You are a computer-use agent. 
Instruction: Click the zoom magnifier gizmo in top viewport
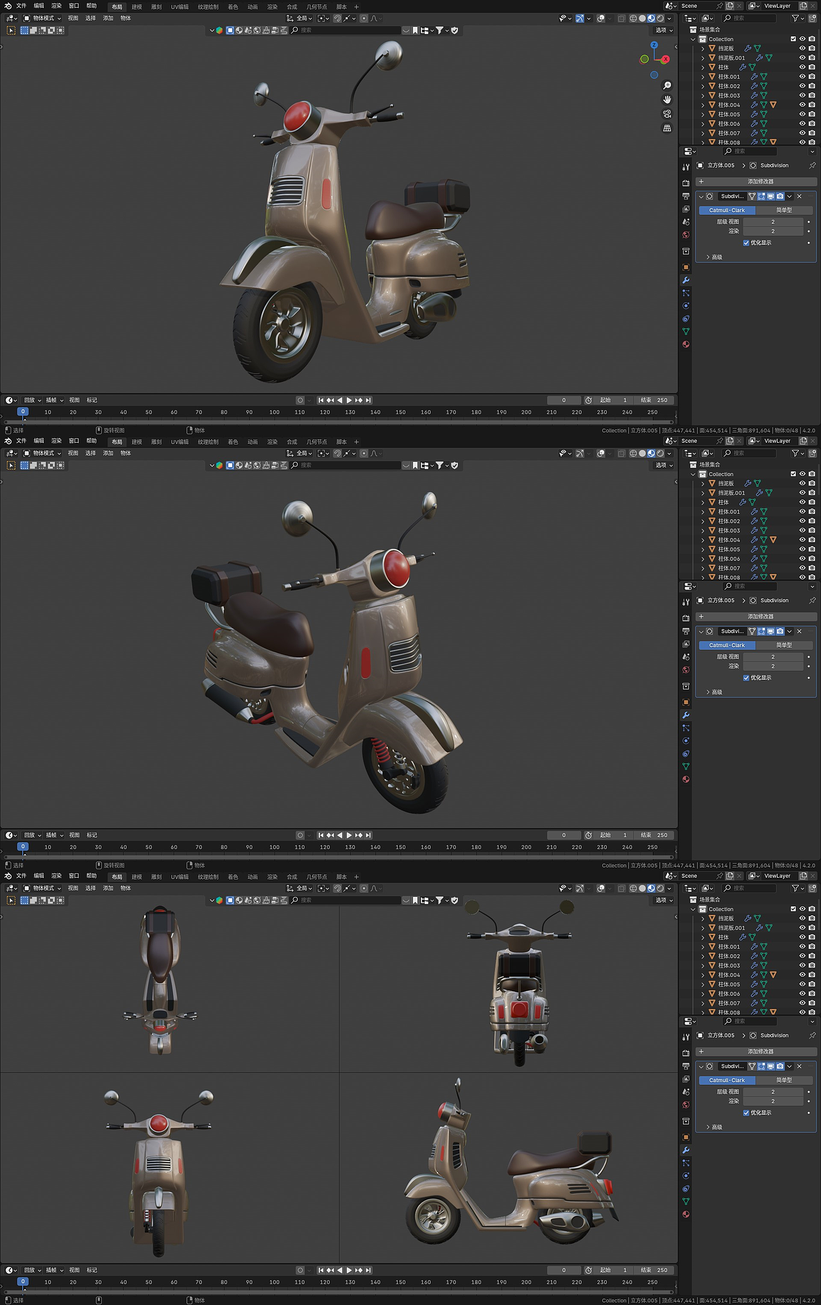pyautogui.click(x=667, y=86)
